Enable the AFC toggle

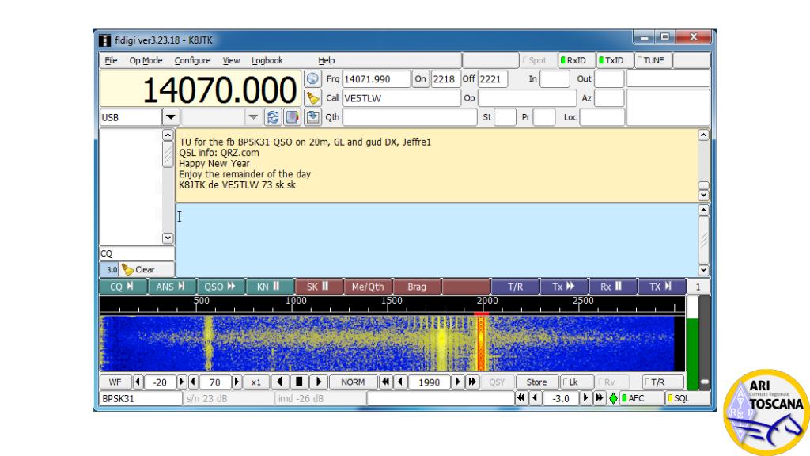(x=642, y=398)
